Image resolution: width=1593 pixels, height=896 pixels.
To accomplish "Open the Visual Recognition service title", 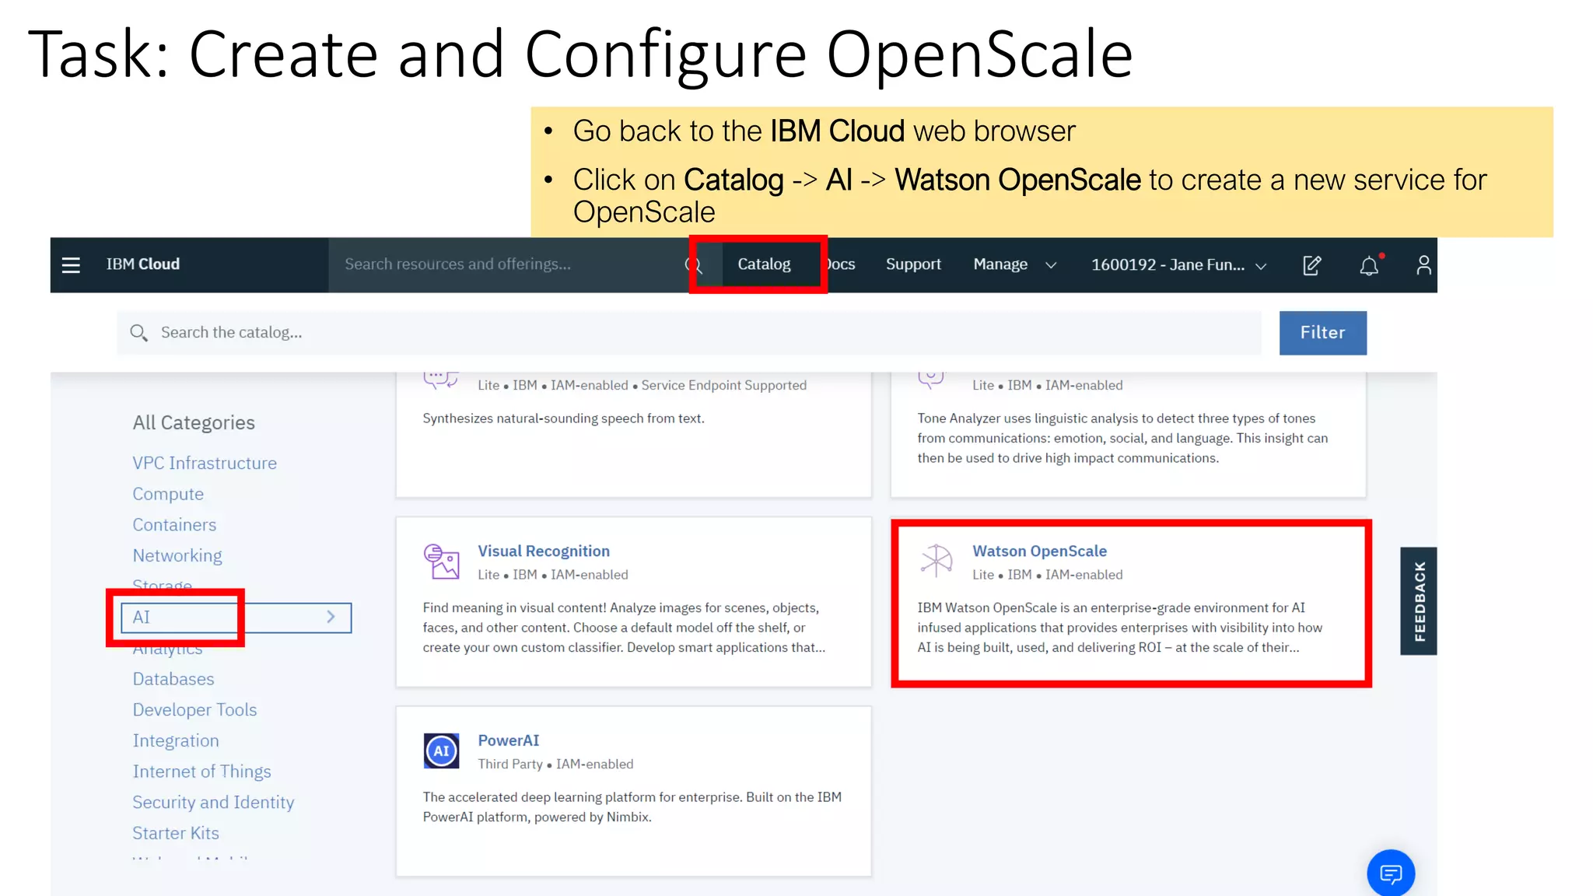I will click(544, 551).
